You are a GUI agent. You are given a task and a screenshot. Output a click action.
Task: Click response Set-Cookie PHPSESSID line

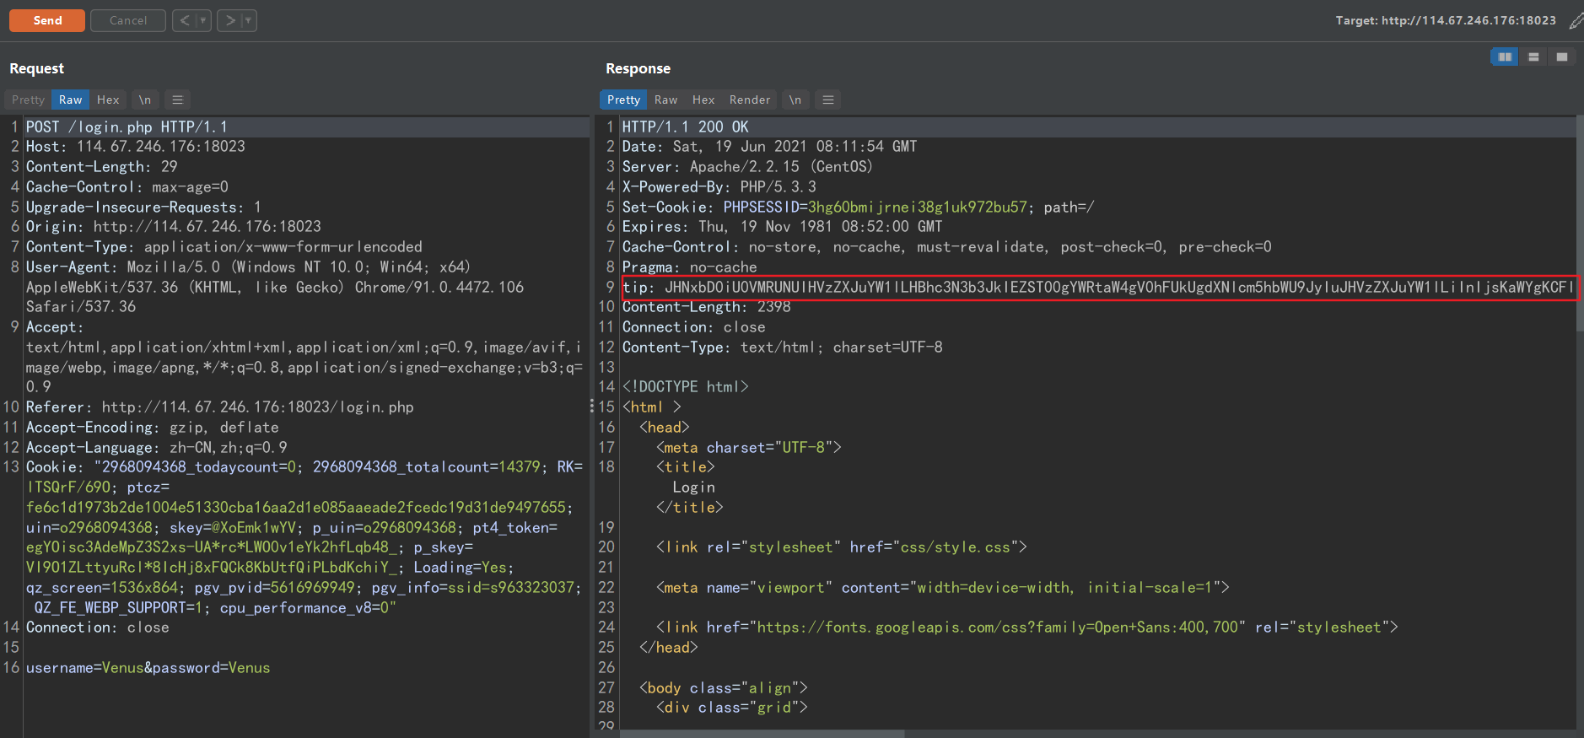tap(858, 207)
